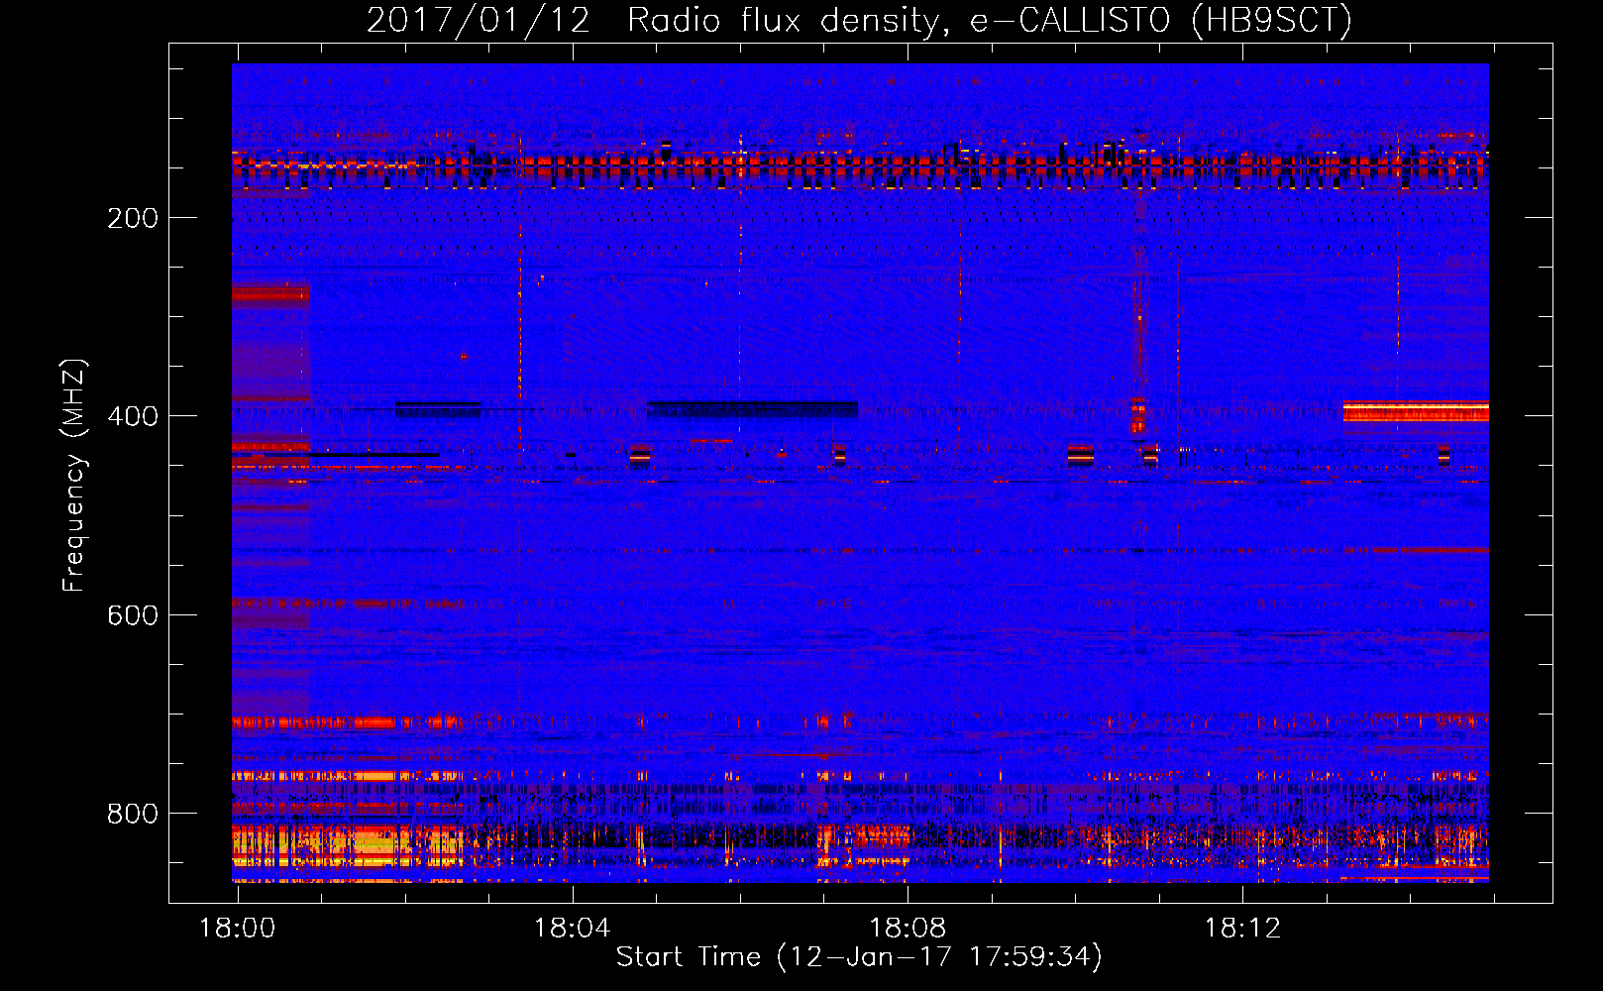
Task: Click the "18:12" time tick label
Action: (1241, 929)
